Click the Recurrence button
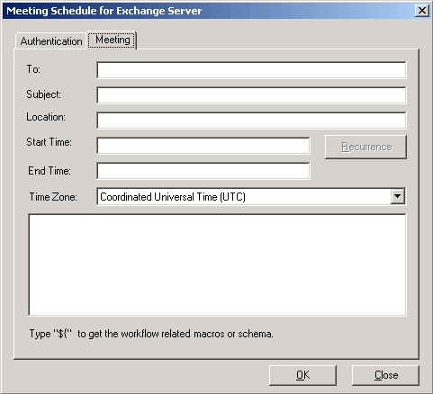The height and width of the screenshot is (394, 433). (365, 147)
